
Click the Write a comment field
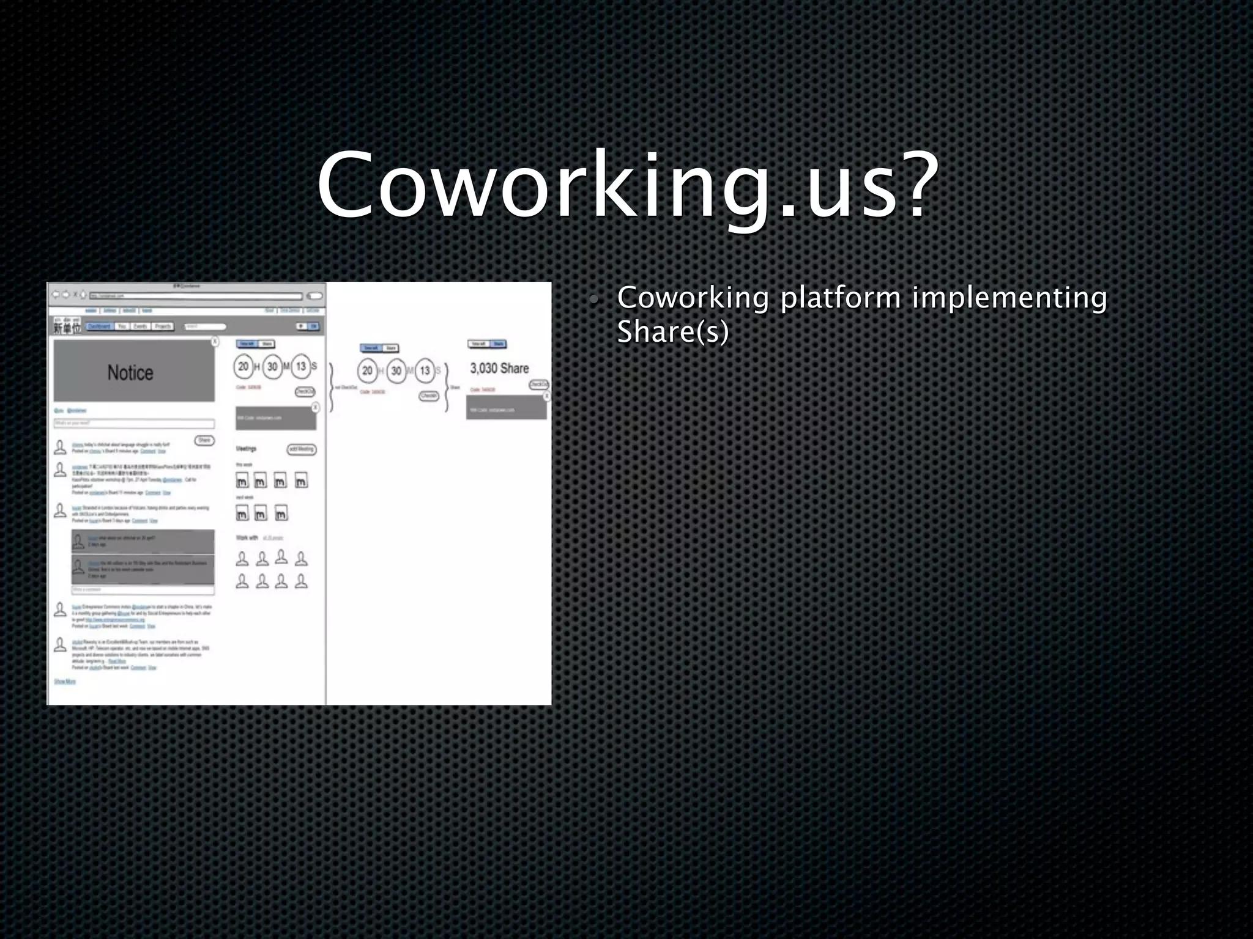143,591
